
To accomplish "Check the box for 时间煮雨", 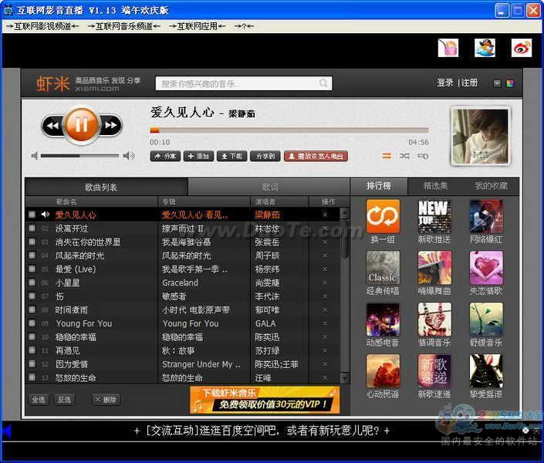I will click(32, 309).
